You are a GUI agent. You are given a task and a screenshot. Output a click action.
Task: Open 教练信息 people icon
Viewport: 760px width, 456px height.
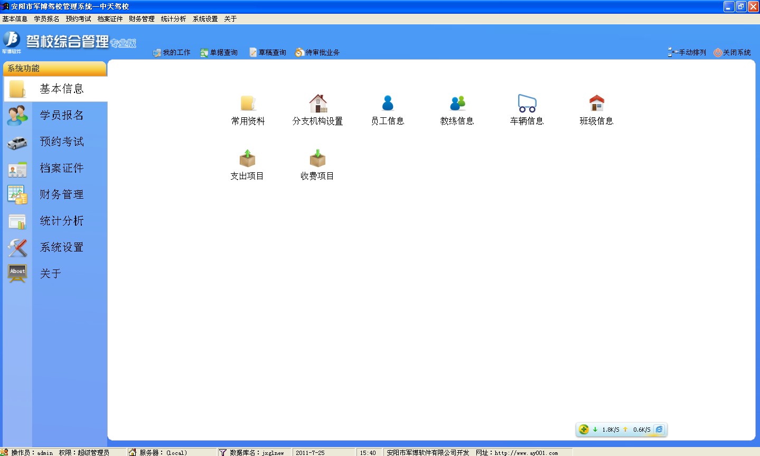[x=457, y=103]
